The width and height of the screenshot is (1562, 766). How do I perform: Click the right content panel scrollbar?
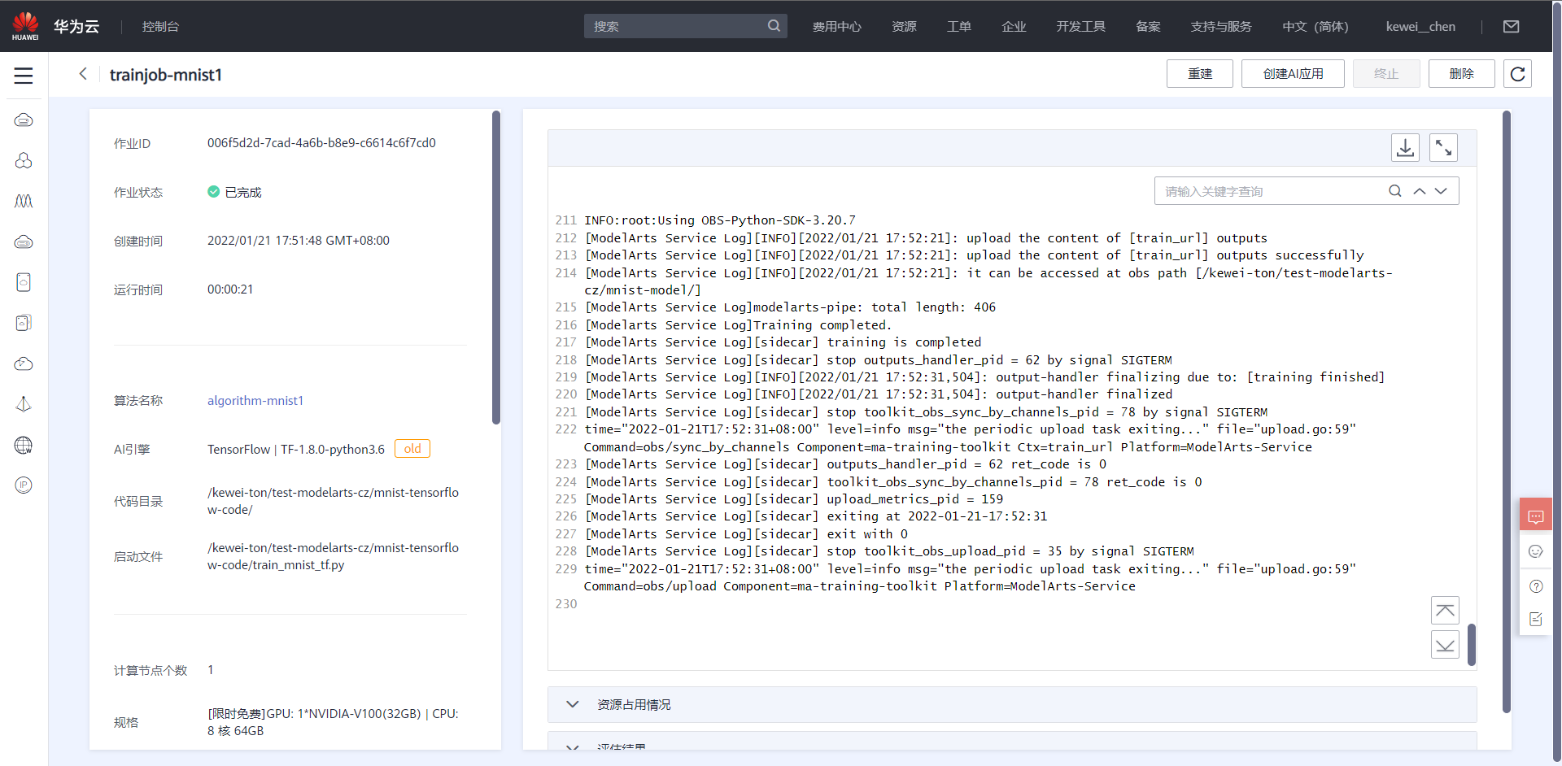(1507, 412)
